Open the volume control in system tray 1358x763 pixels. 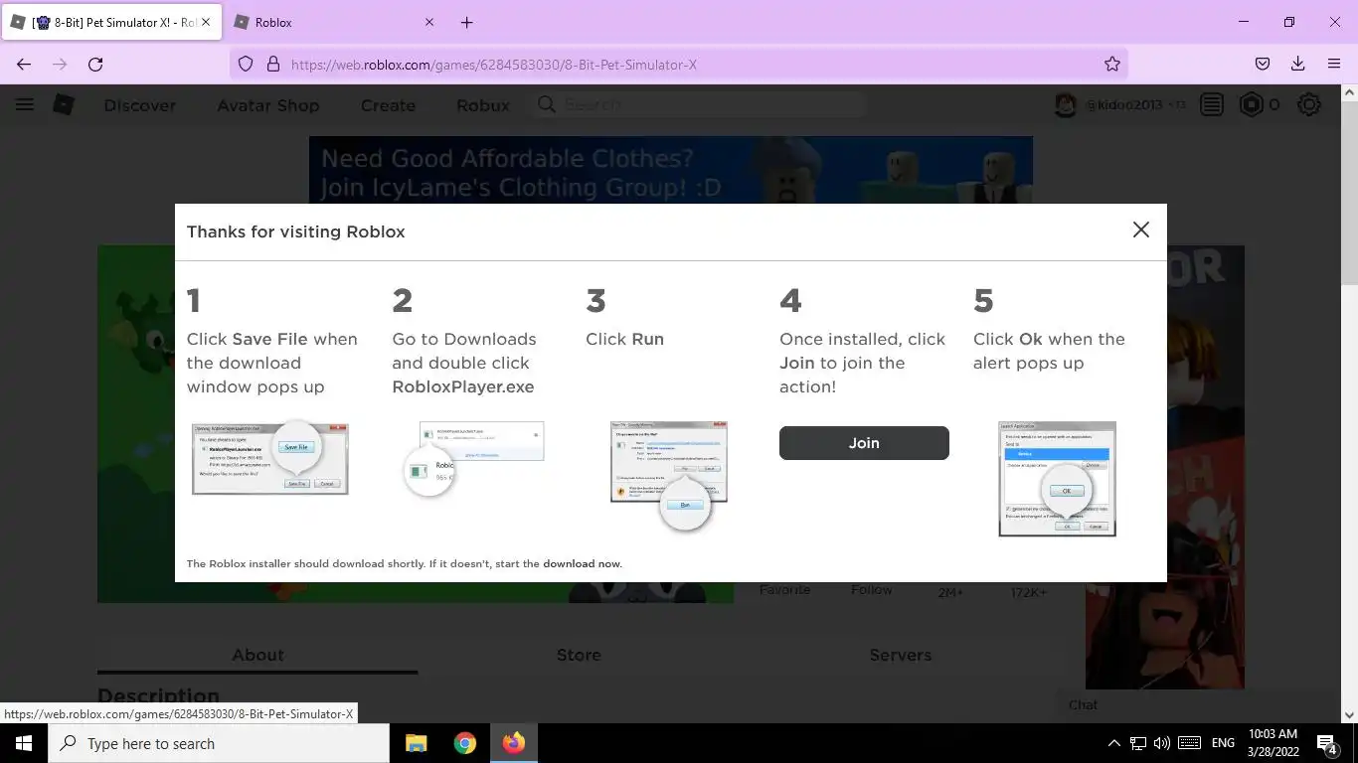(1162, 743)
